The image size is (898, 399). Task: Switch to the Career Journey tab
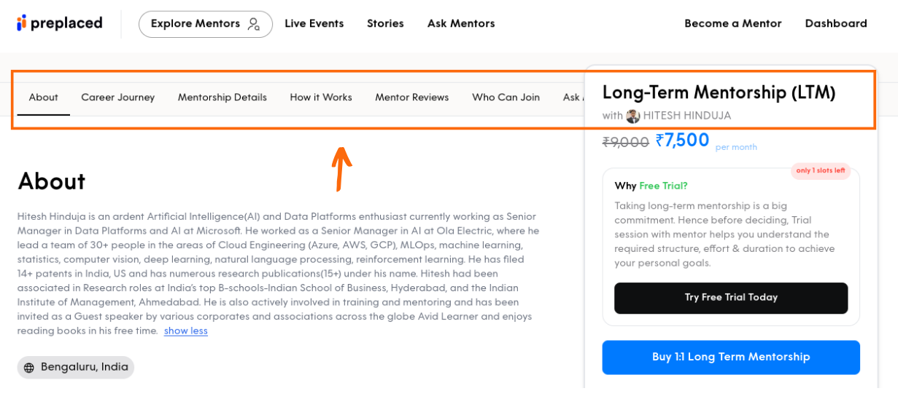click(118, 98)
